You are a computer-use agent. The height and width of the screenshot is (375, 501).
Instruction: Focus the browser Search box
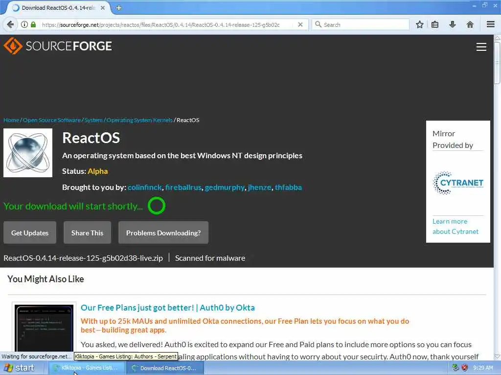pos(361,24)
